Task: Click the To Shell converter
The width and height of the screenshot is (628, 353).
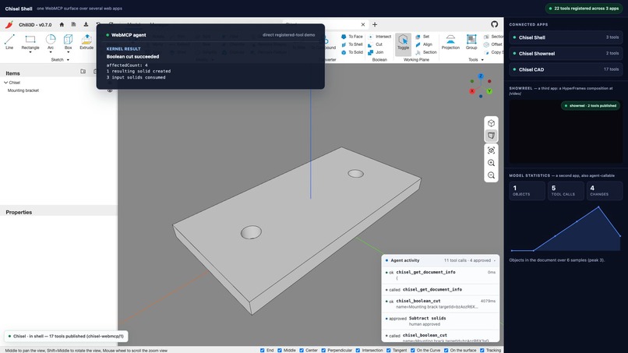Action: click(x=352, y=44)
